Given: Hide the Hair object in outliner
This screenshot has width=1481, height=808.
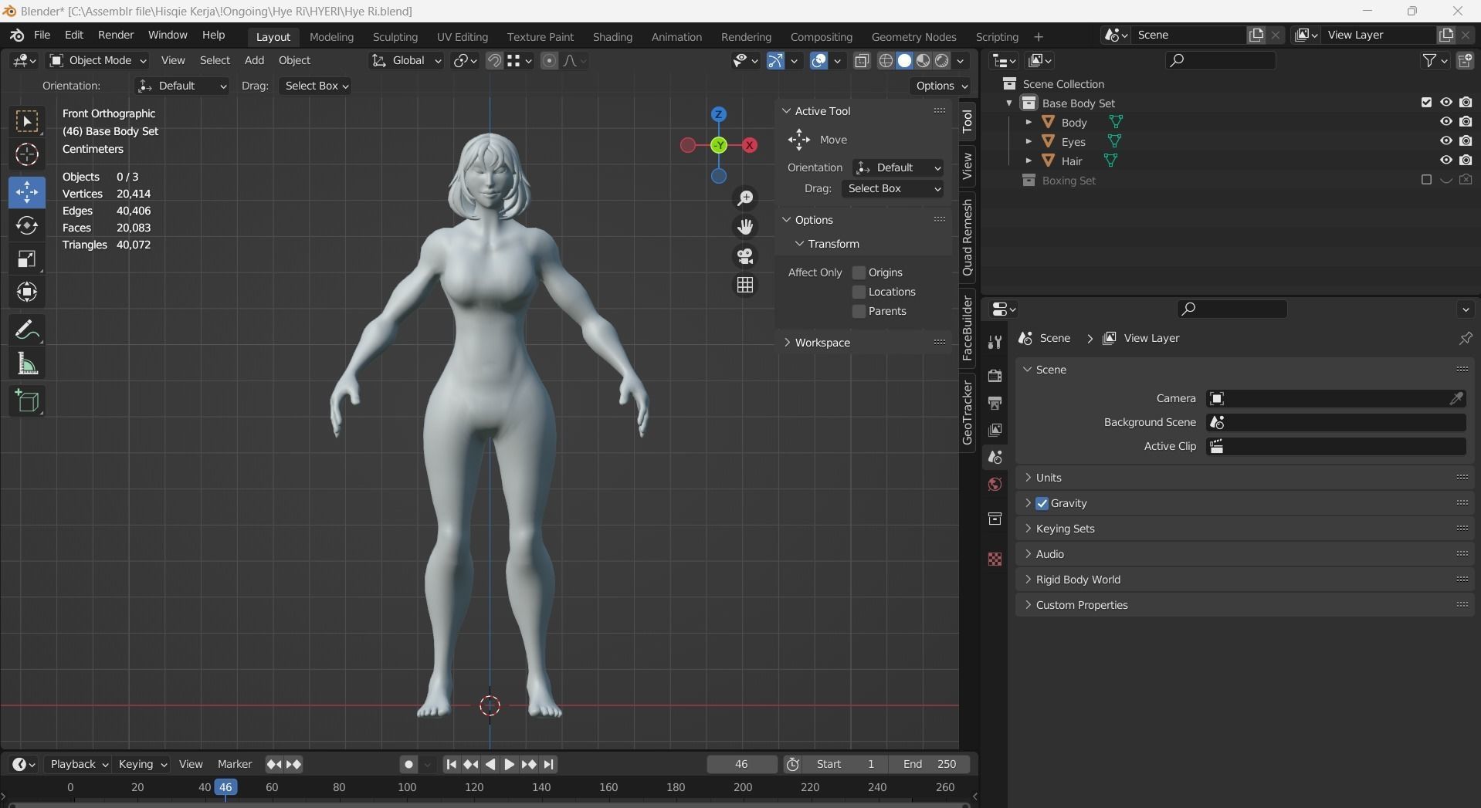Looking at the screenshot, I should [x=1445, y=161].
